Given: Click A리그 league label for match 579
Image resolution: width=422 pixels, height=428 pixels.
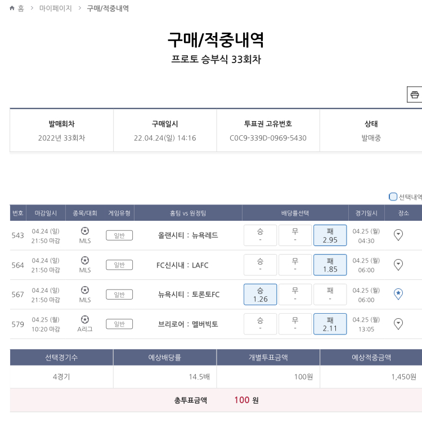Looking at the screenshot, I should (x=85, y=329).
